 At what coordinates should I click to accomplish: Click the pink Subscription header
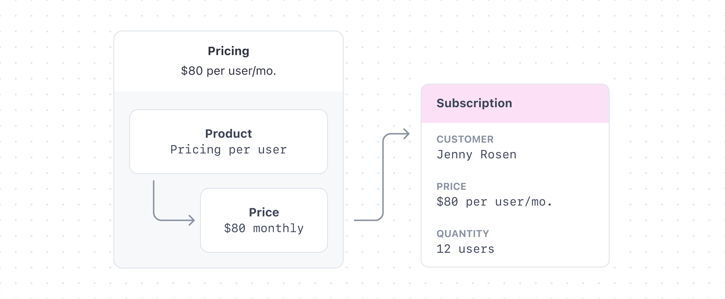coord(558,104)
